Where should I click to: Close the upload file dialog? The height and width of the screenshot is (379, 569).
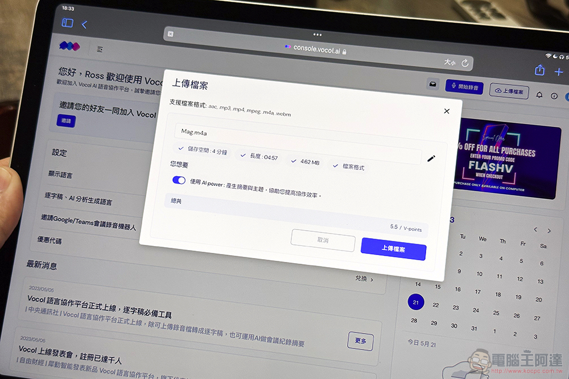tap(447, 111)
